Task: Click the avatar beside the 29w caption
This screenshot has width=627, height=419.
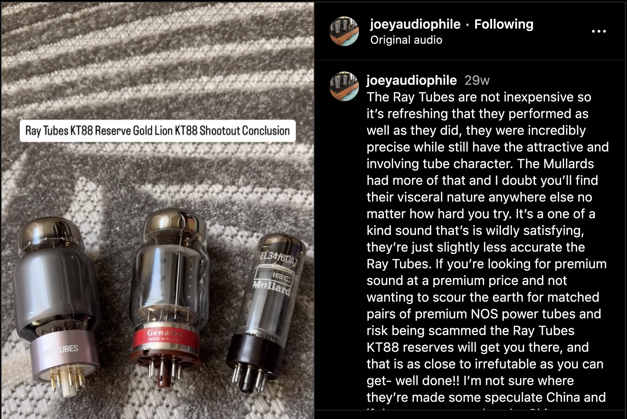Action: [344, 86]
